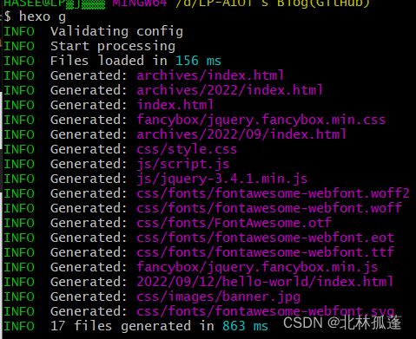Click fancybox/jquery.fancybox.min.js path
Screen dimensions: 416x339
(x=257, y=267)
